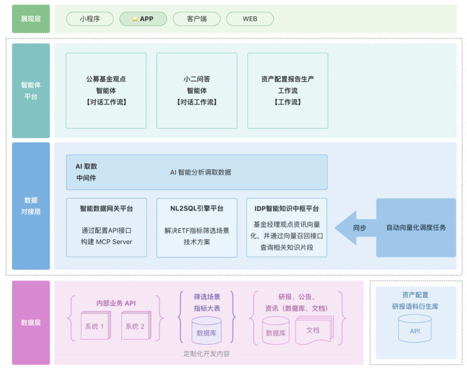Click the API cylinder under 资产配置

(x=415, y=329)
